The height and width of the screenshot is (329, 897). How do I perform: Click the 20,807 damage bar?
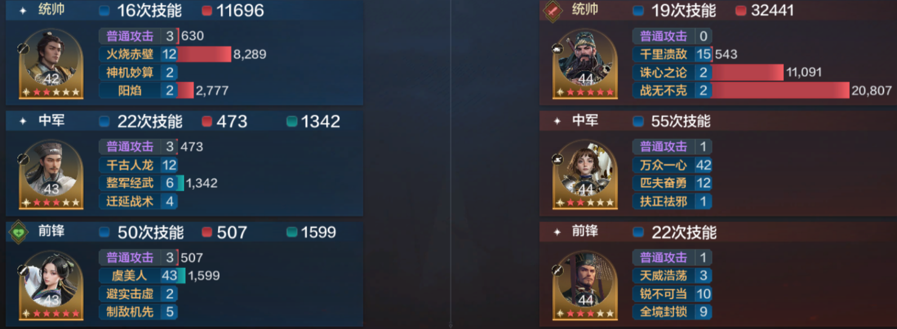(x=781, y=90)
